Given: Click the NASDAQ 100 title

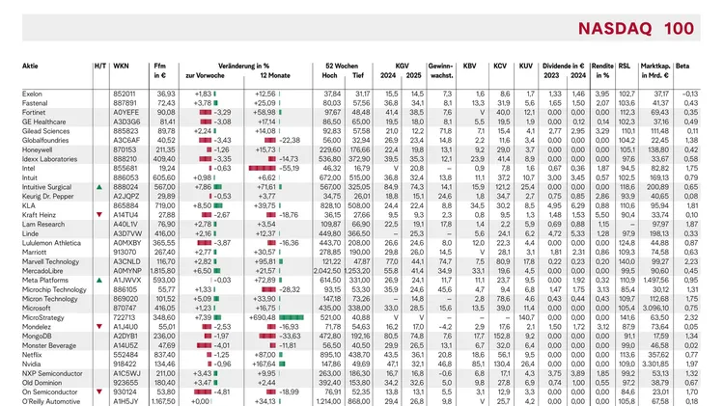Looking at the screenshot, I should click(636, 29).
